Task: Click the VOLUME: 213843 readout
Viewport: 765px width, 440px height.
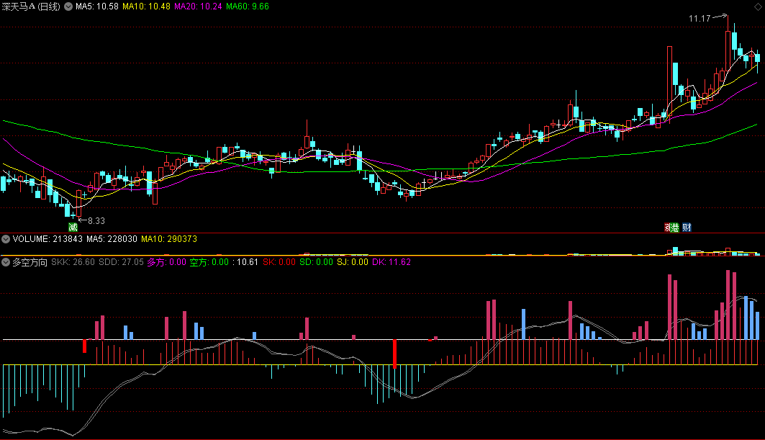Action: point(47,239)
